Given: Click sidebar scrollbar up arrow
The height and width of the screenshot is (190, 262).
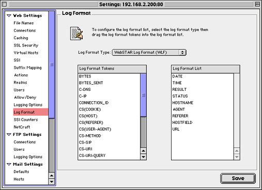Looking at the screenshot, I should point(52,176).
